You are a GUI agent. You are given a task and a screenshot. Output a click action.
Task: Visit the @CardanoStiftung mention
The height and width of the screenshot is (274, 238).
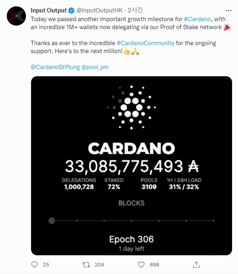tap(55, 67)
